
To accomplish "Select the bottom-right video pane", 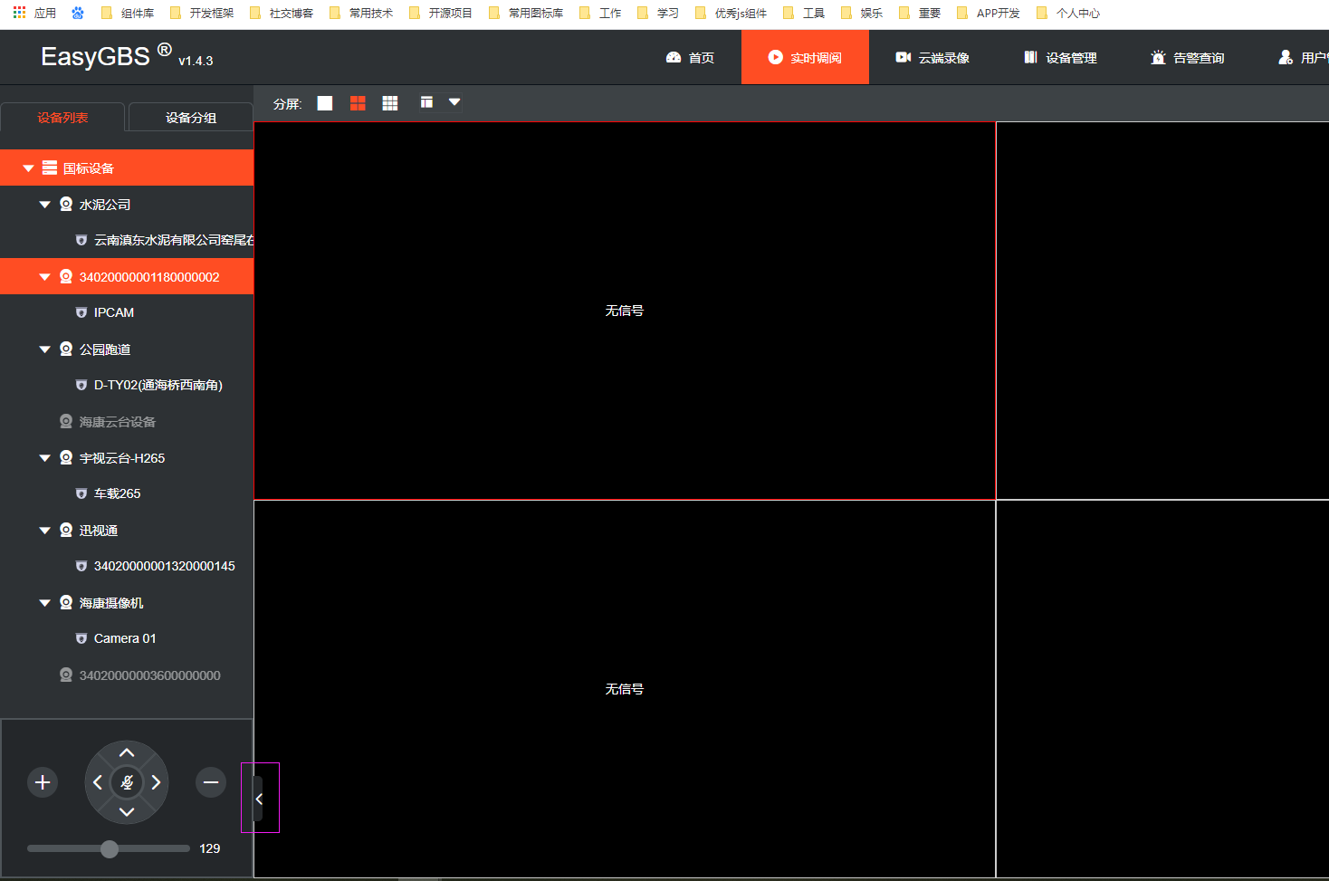I will coord(1162,689).
